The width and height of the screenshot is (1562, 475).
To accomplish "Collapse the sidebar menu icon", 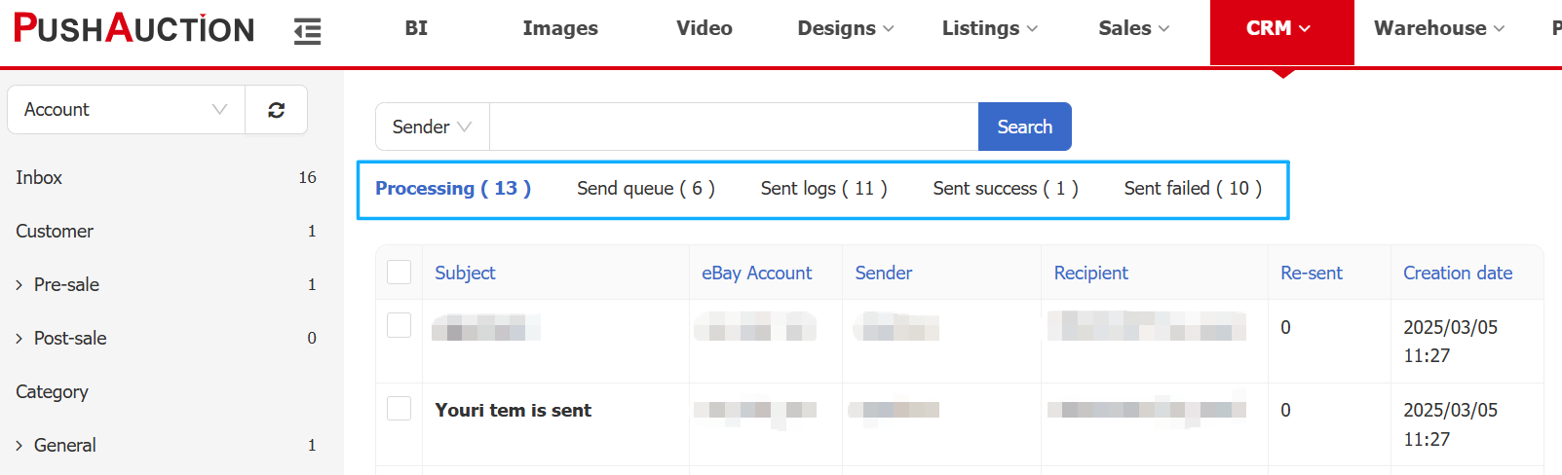I will pos(308,31).
